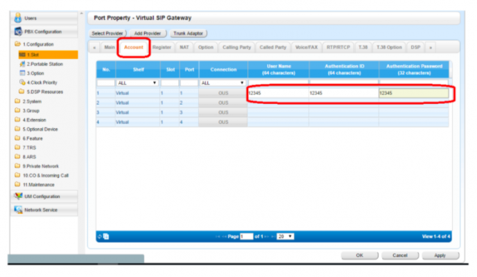Click the OUS connection button in row 2
Screen dimensions: 477x277
click(x=223, y=102)
